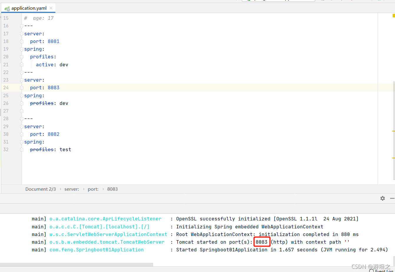Switch to the application.yaml editor tab

(x=28, y=8)
